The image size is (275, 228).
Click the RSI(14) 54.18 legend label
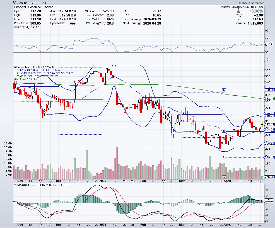(28, 27)
